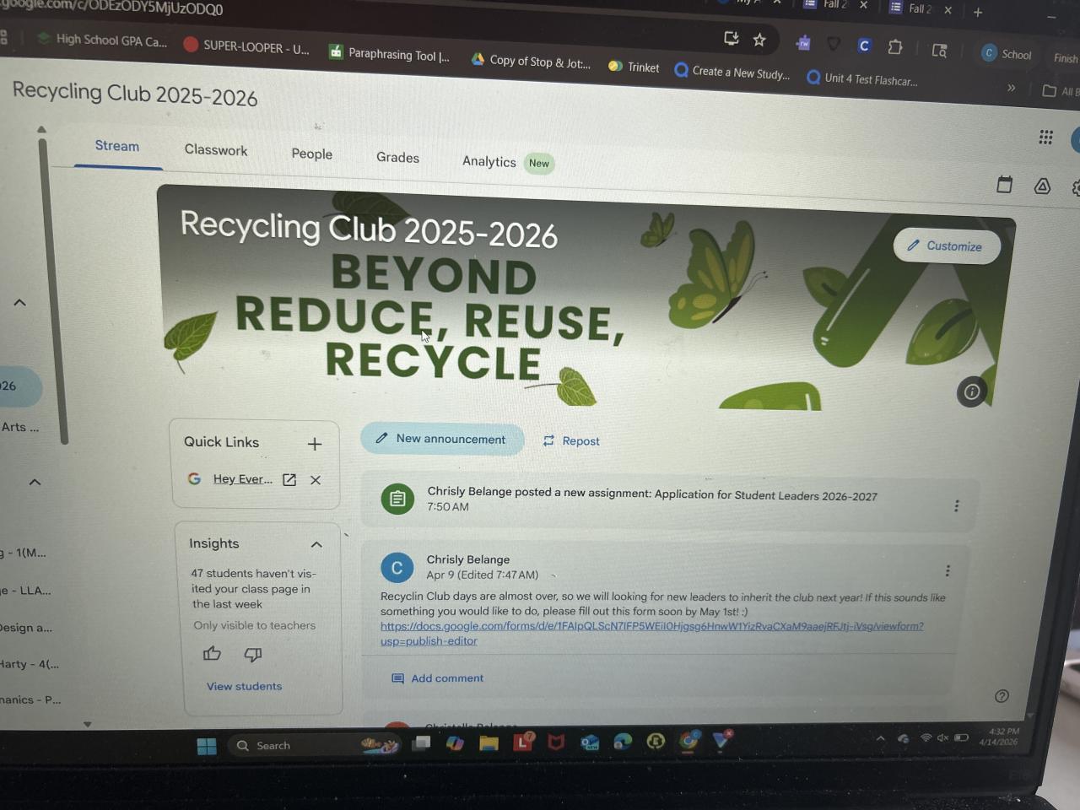Open the shield extension icon in toolbar

(834, 44)
